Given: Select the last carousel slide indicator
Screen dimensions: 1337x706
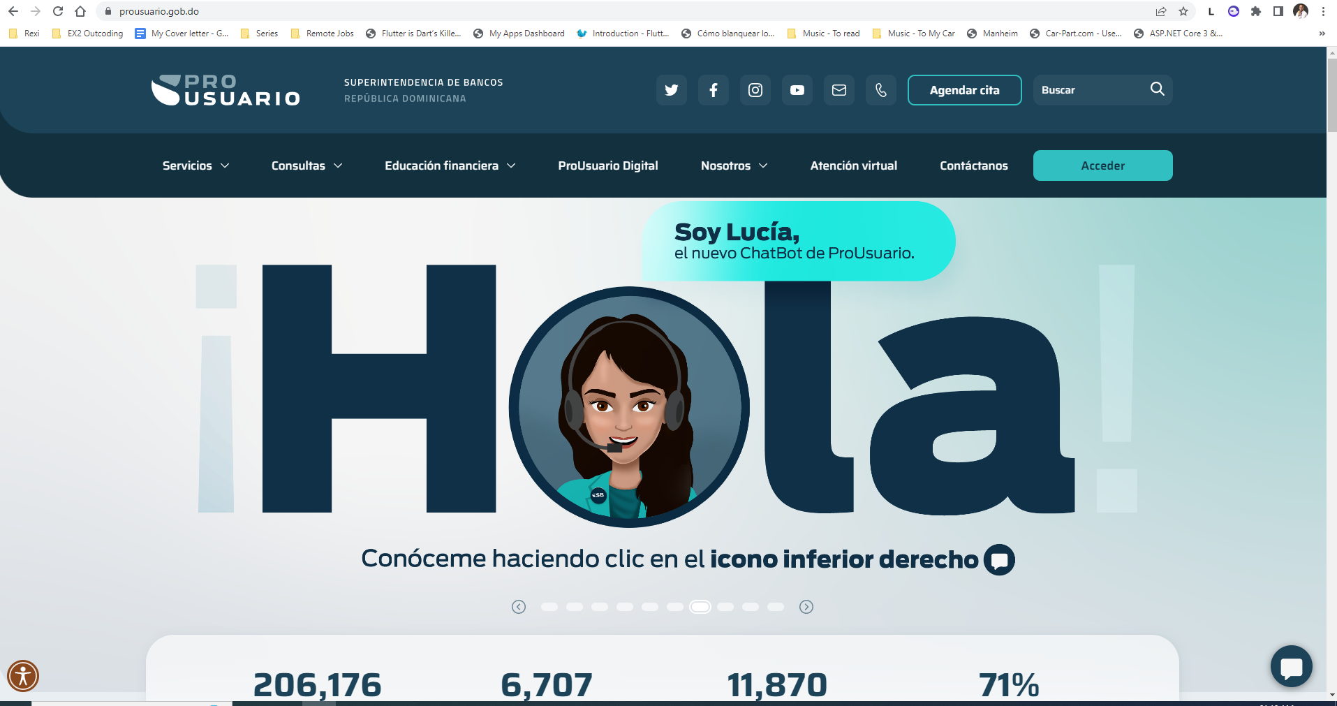Looking at the screenshot, I should [x=776, y=607].
